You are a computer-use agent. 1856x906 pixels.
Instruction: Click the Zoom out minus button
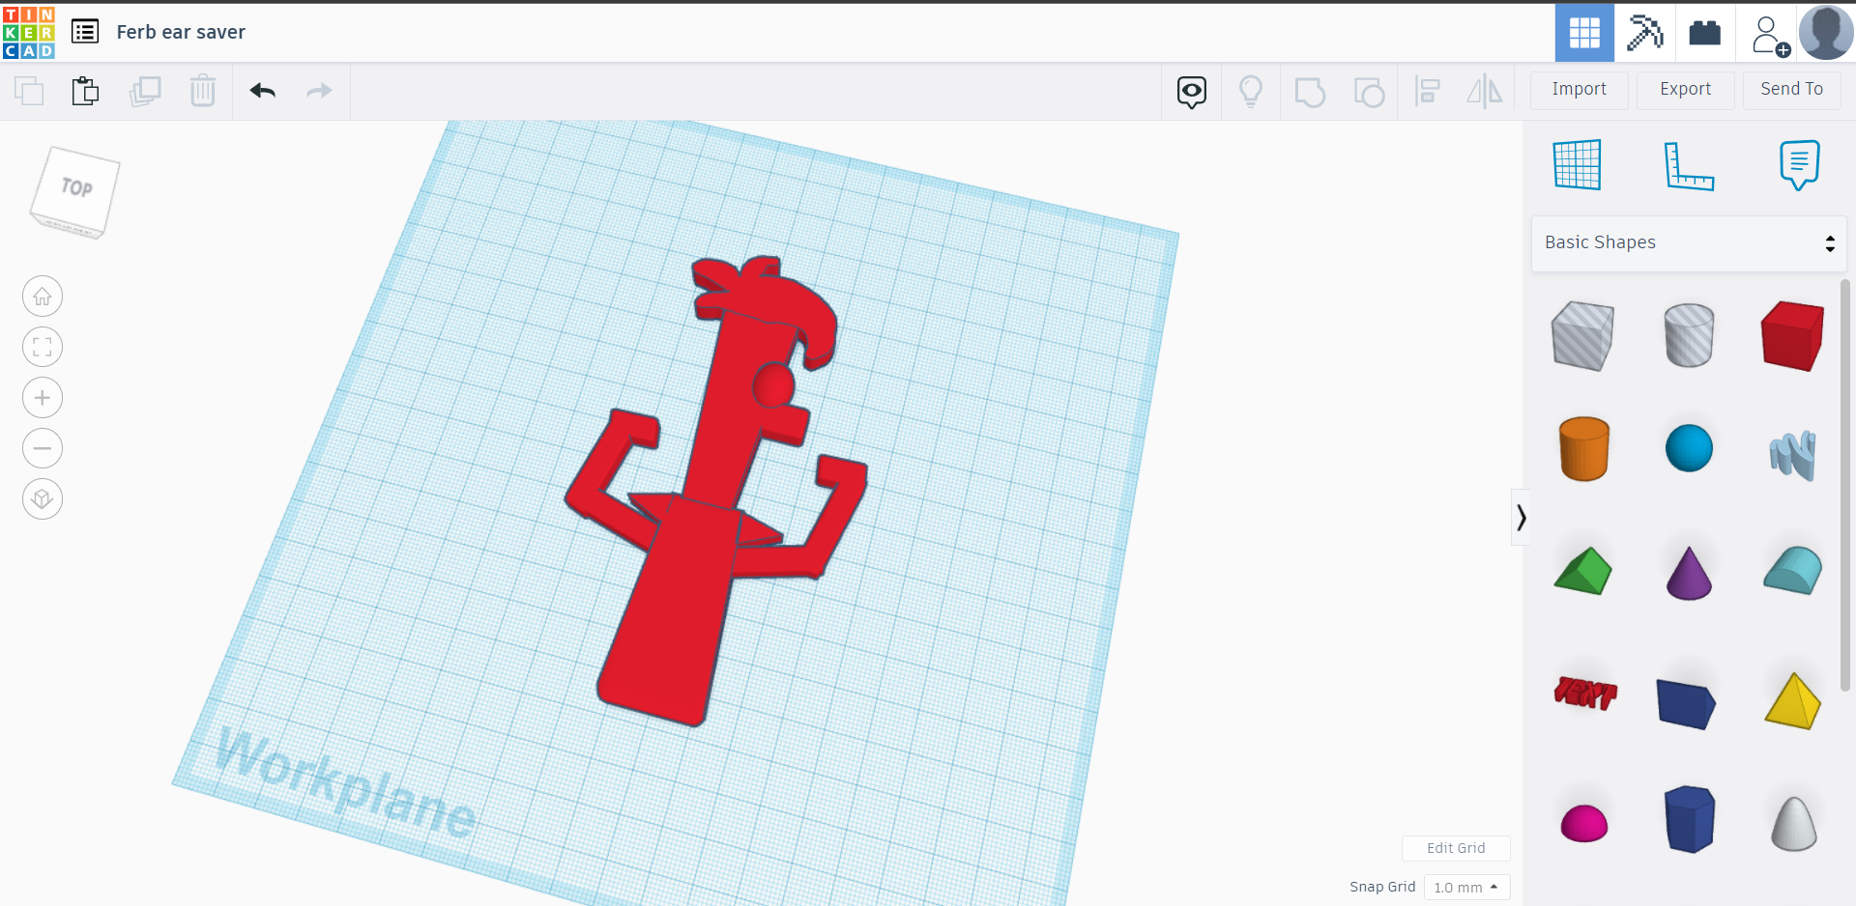pyautogui.click(x=43, y=448)
